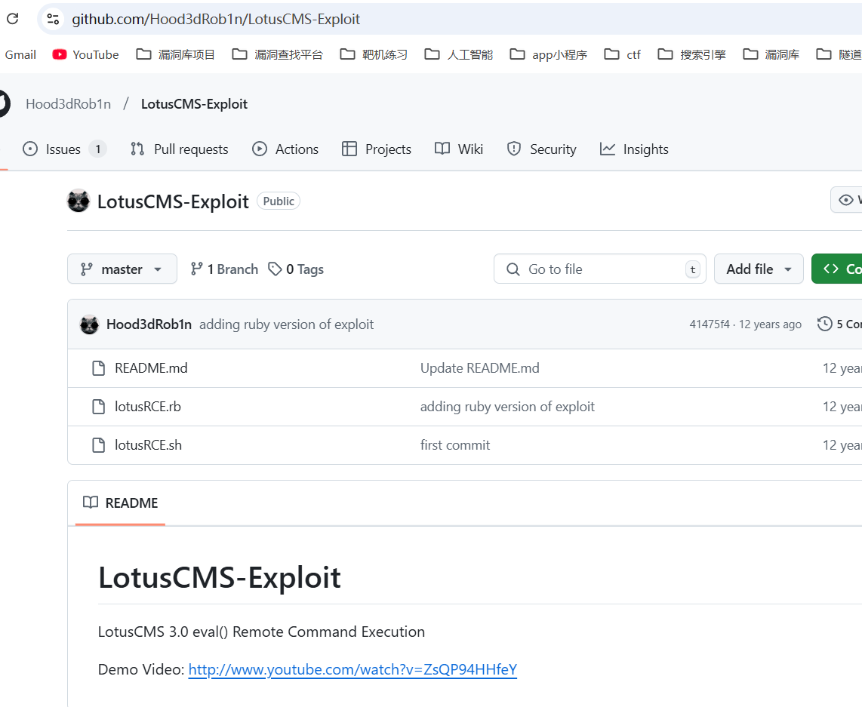Go to the Pull requests tab
Image resolution: width=862 pixels, height=707 pixels.
click(x=179, y=149)
